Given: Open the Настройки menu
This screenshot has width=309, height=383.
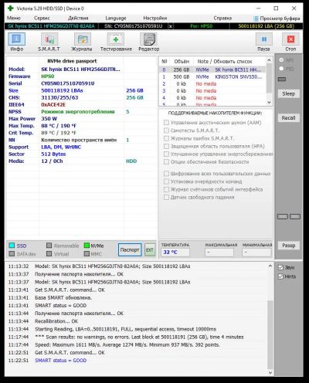Looking at the screenshot, I should click(x=155, y=19).
